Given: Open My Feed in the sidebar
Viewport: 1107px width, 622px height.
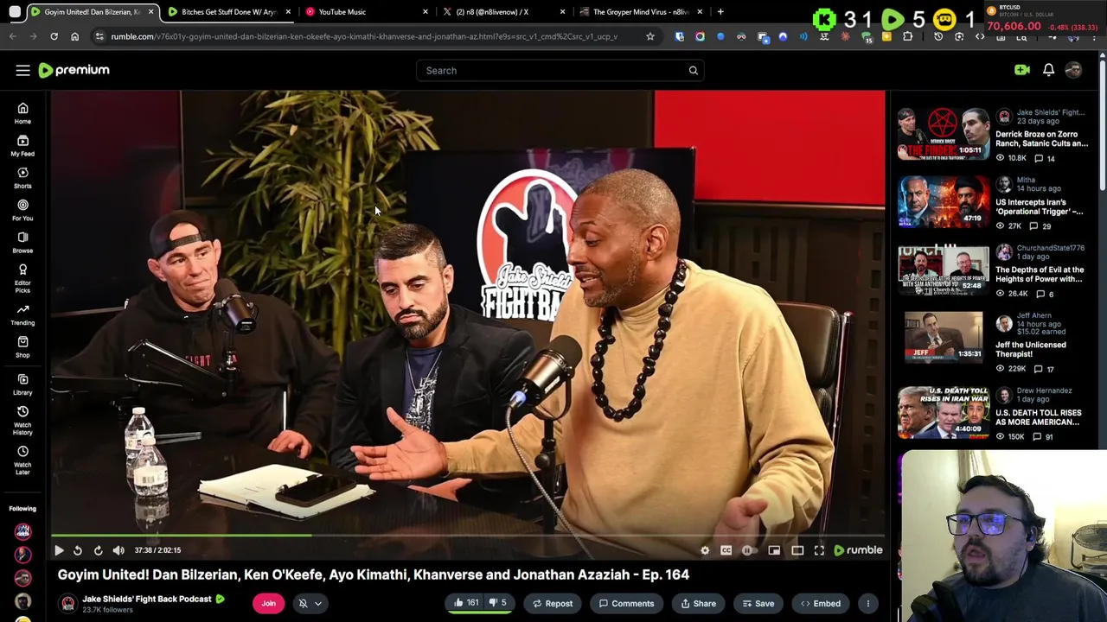Looking at the screenshot, I should tap(22, 145).
